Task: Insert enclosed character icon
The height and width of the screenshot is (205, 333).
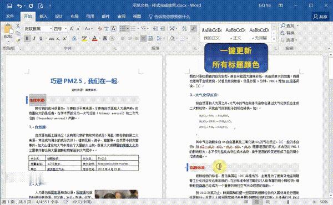Action: coord(112,38)
